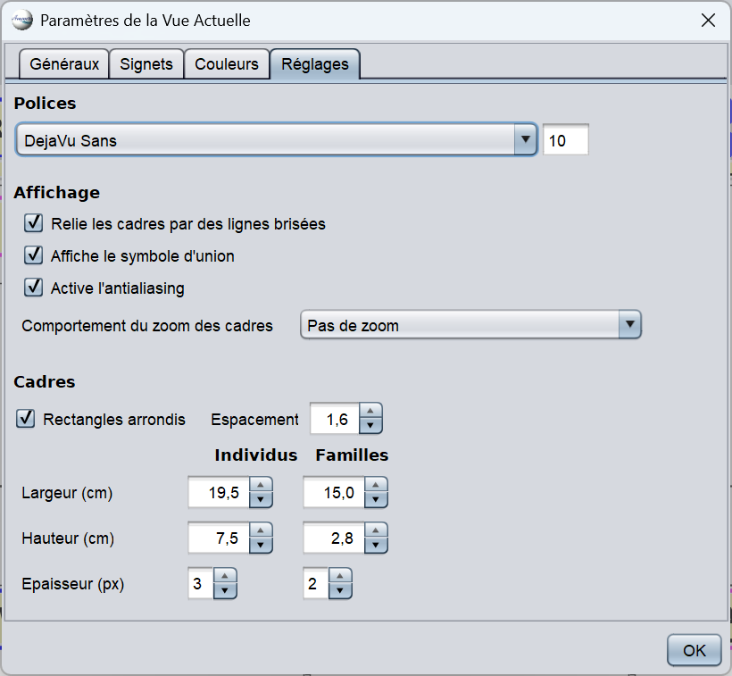The width and height of the screenshot is (732, 676).
Task: Disable 'Relie les cadres par des lignes brisées'
Action: tap(35, 223)
